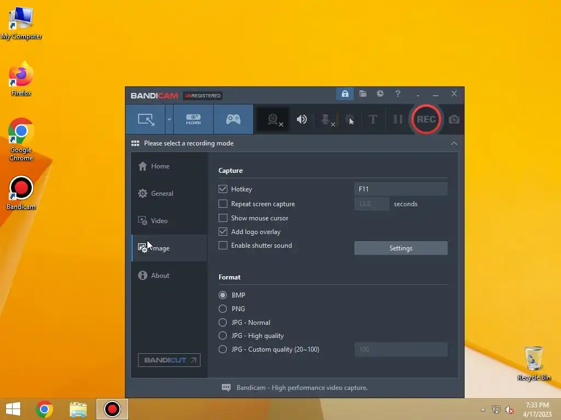
Task: Click Bandicam taskbar button
Action: pyautogui.click(x=112, y=409)
